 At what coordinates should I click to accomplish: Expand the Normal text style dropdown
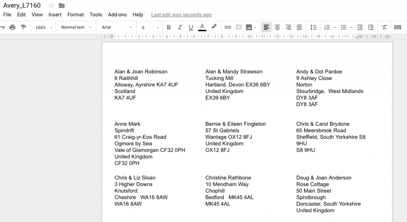[x=76, y=27]
